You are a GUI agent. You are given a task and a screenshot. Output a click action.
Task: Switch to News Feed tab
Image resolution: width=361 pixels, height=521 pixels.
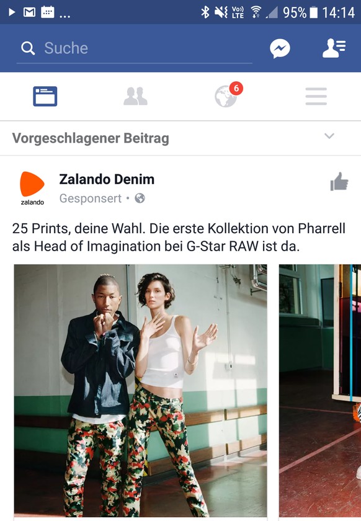tap(45, 96)
